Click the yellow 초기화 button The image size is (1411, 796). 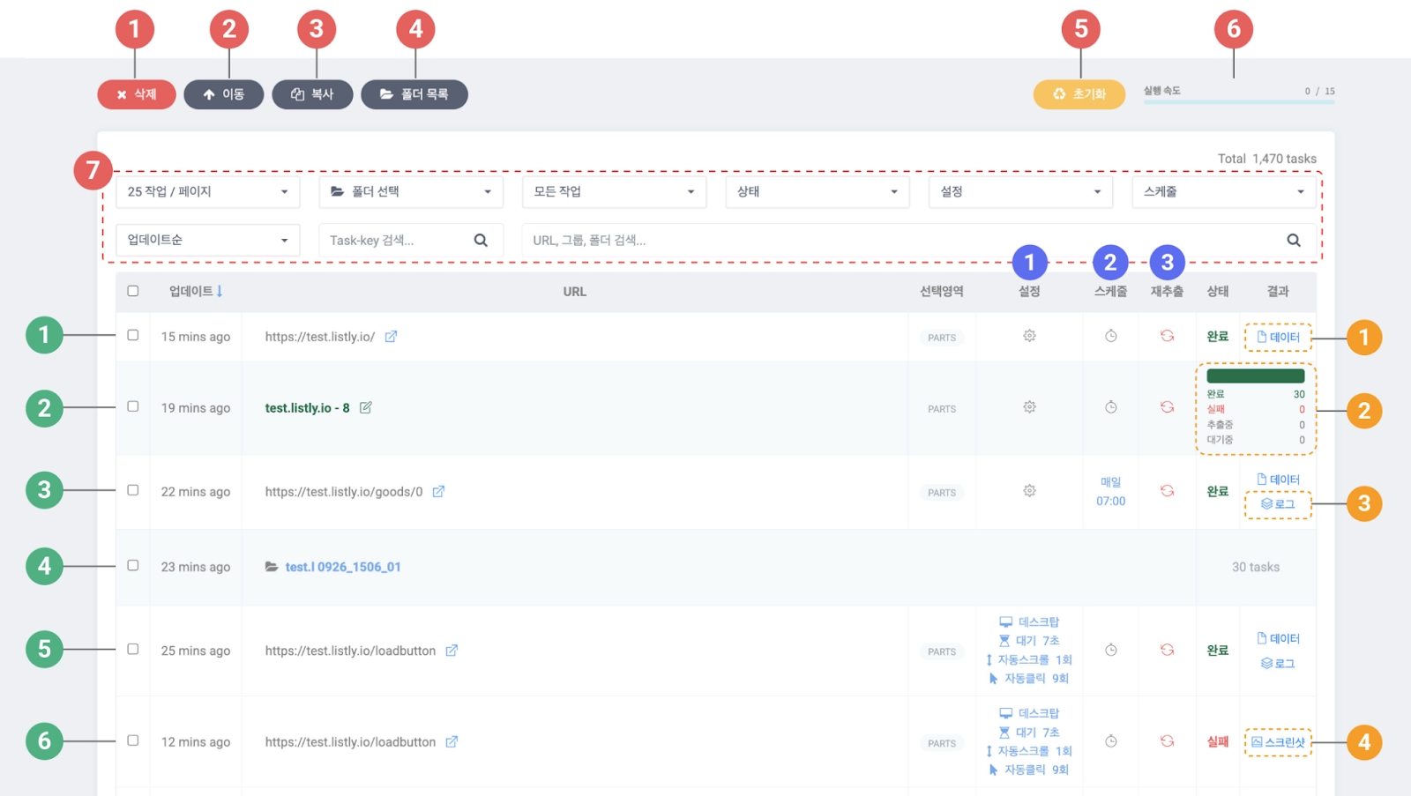(1079, 94)
